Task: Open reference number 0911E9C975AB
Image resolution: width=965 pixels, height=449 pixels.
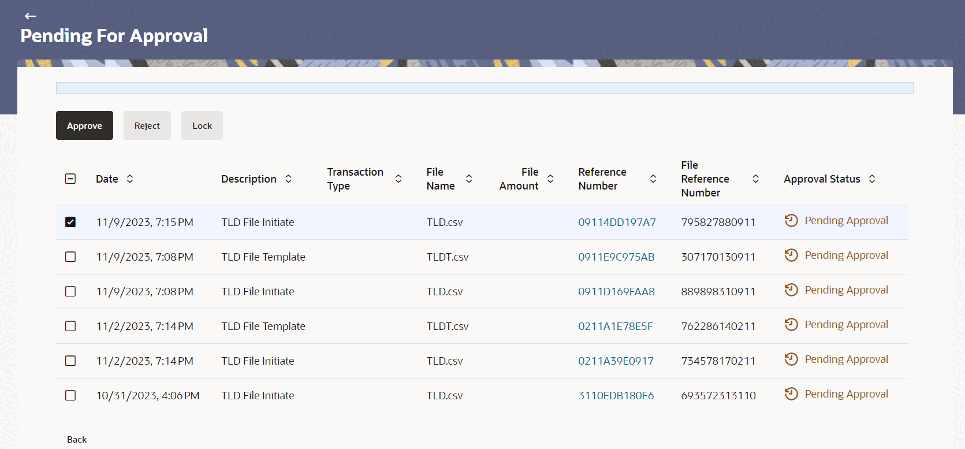Action: click(616, 257)
